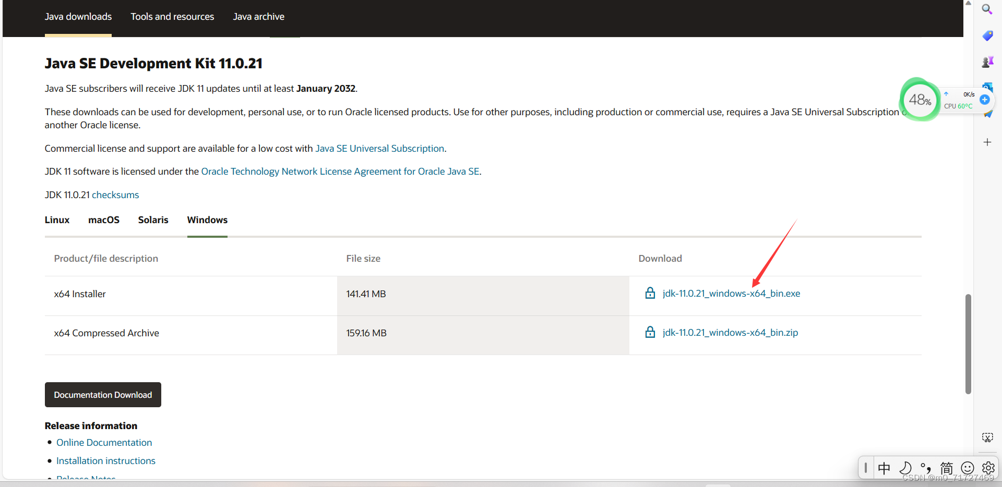Select the macOS platform tab
Screen dimensions: 1002x487
[104, 220]
